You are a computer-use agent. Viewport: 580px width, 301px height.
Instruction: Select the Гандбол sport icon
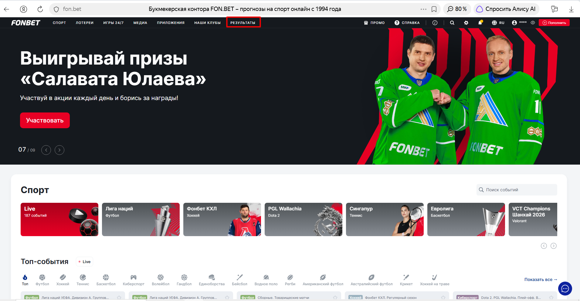(184, 280)
